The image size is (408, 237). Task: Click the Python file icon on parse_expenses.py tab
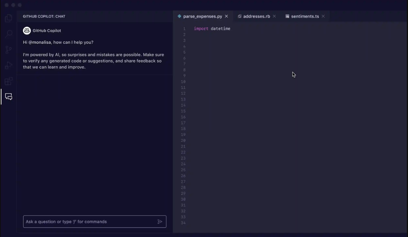click(x=179, y=16)
